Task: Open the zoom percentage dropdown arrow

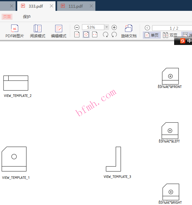Action: (x=107, y=27)
